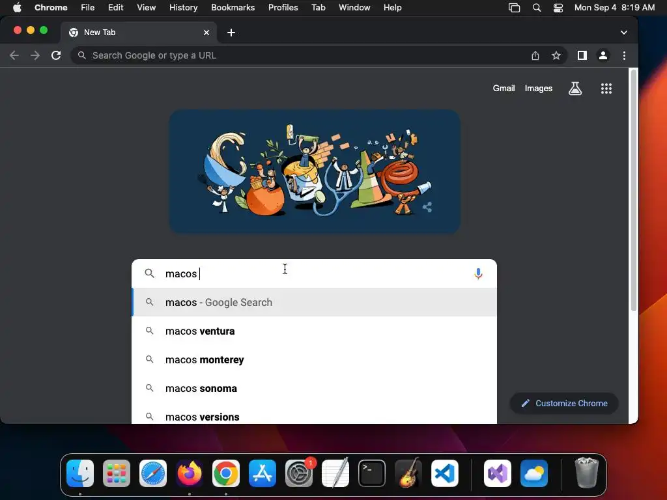Reload the page with the refresh icon
The height and width of the screenshot is (500, 667).
[56, 55]
